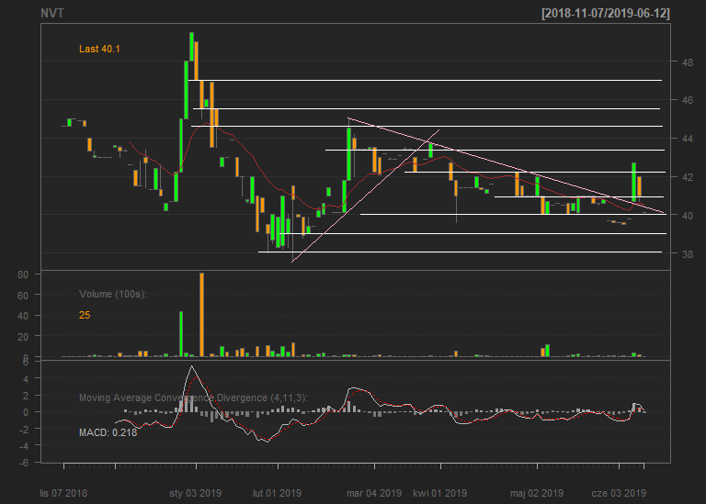Image resolution: width=706 pixels, height=504 pixels.
Task: Click the 'sty 03 2019' date label
Action: [196, 493]
